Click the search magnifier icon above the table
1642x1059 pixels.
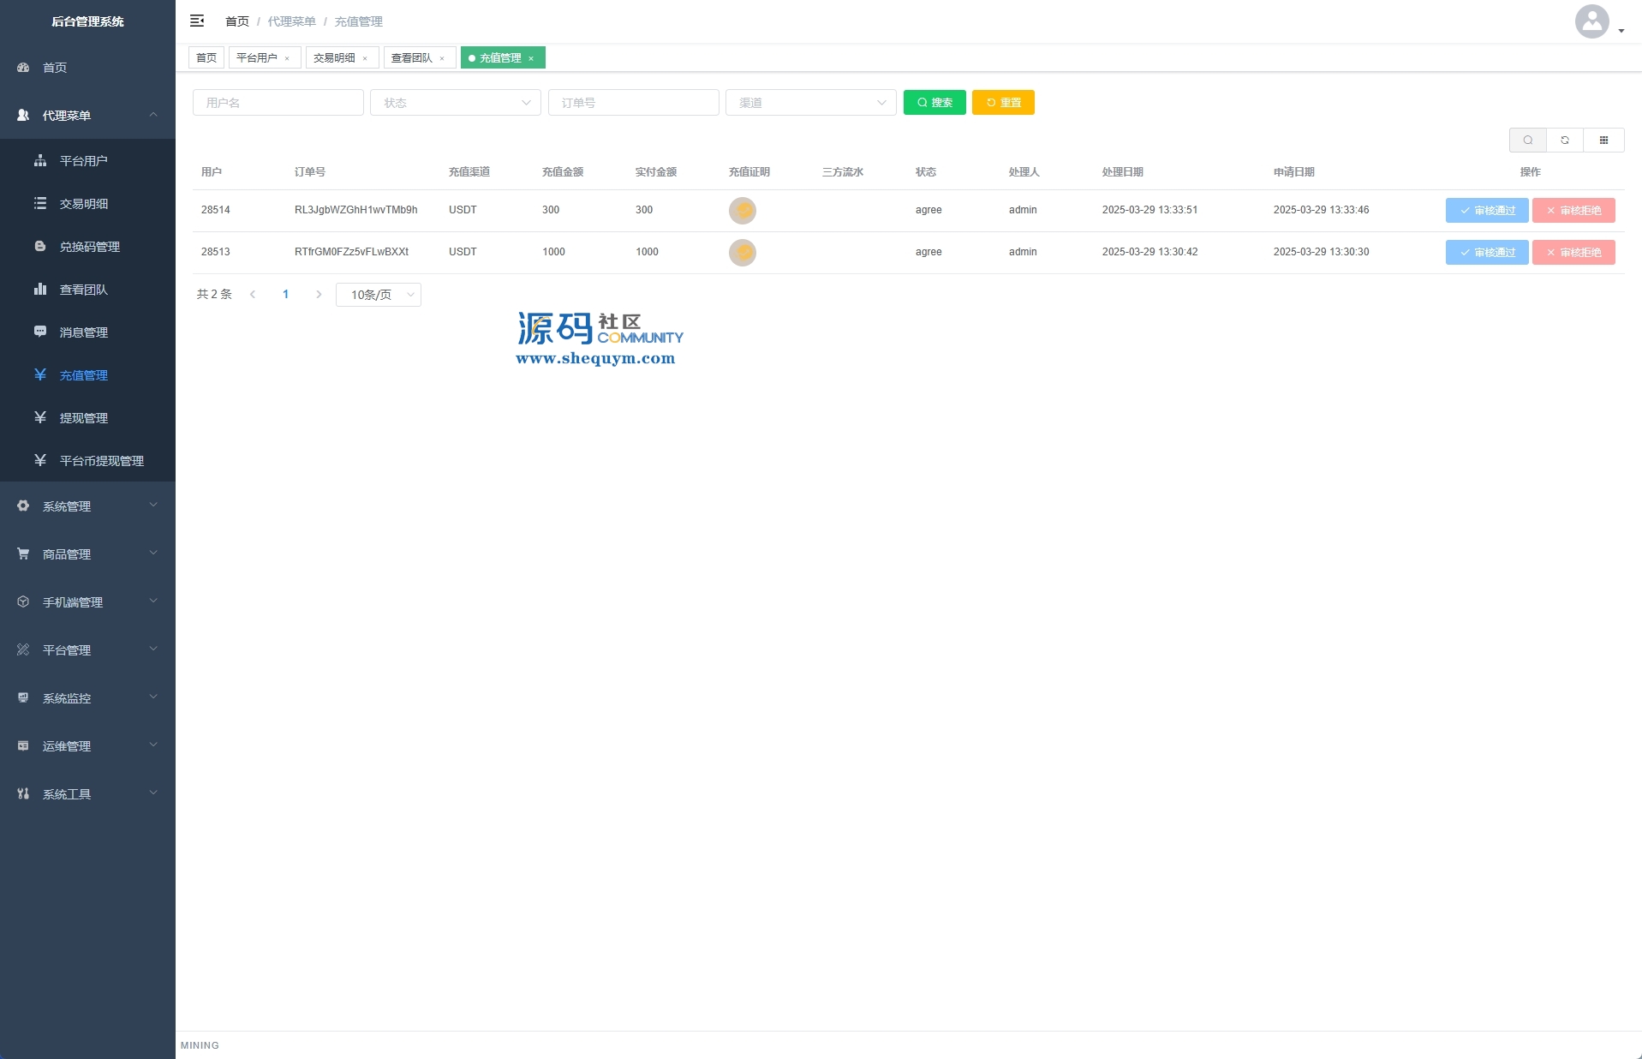point(1527,141)
